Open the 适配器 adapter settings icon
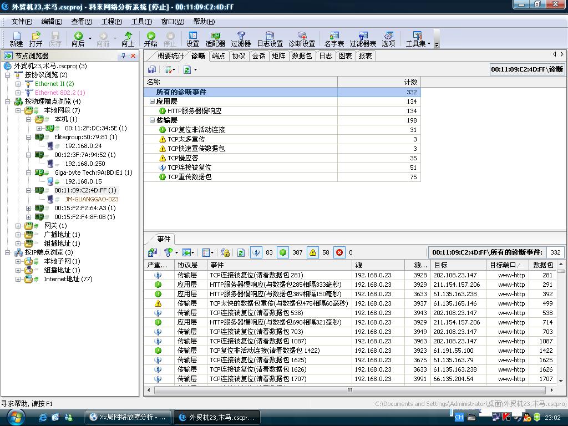 coord(215,39)
